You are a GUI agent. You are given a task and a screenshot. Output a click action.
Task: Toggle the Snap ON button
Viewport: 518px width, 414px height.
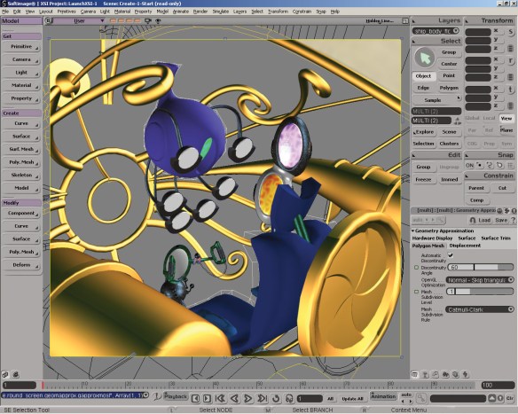click(x=469, y=166)
